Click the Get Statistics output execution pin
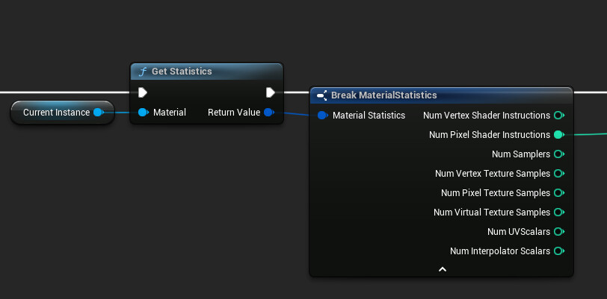 270,92
